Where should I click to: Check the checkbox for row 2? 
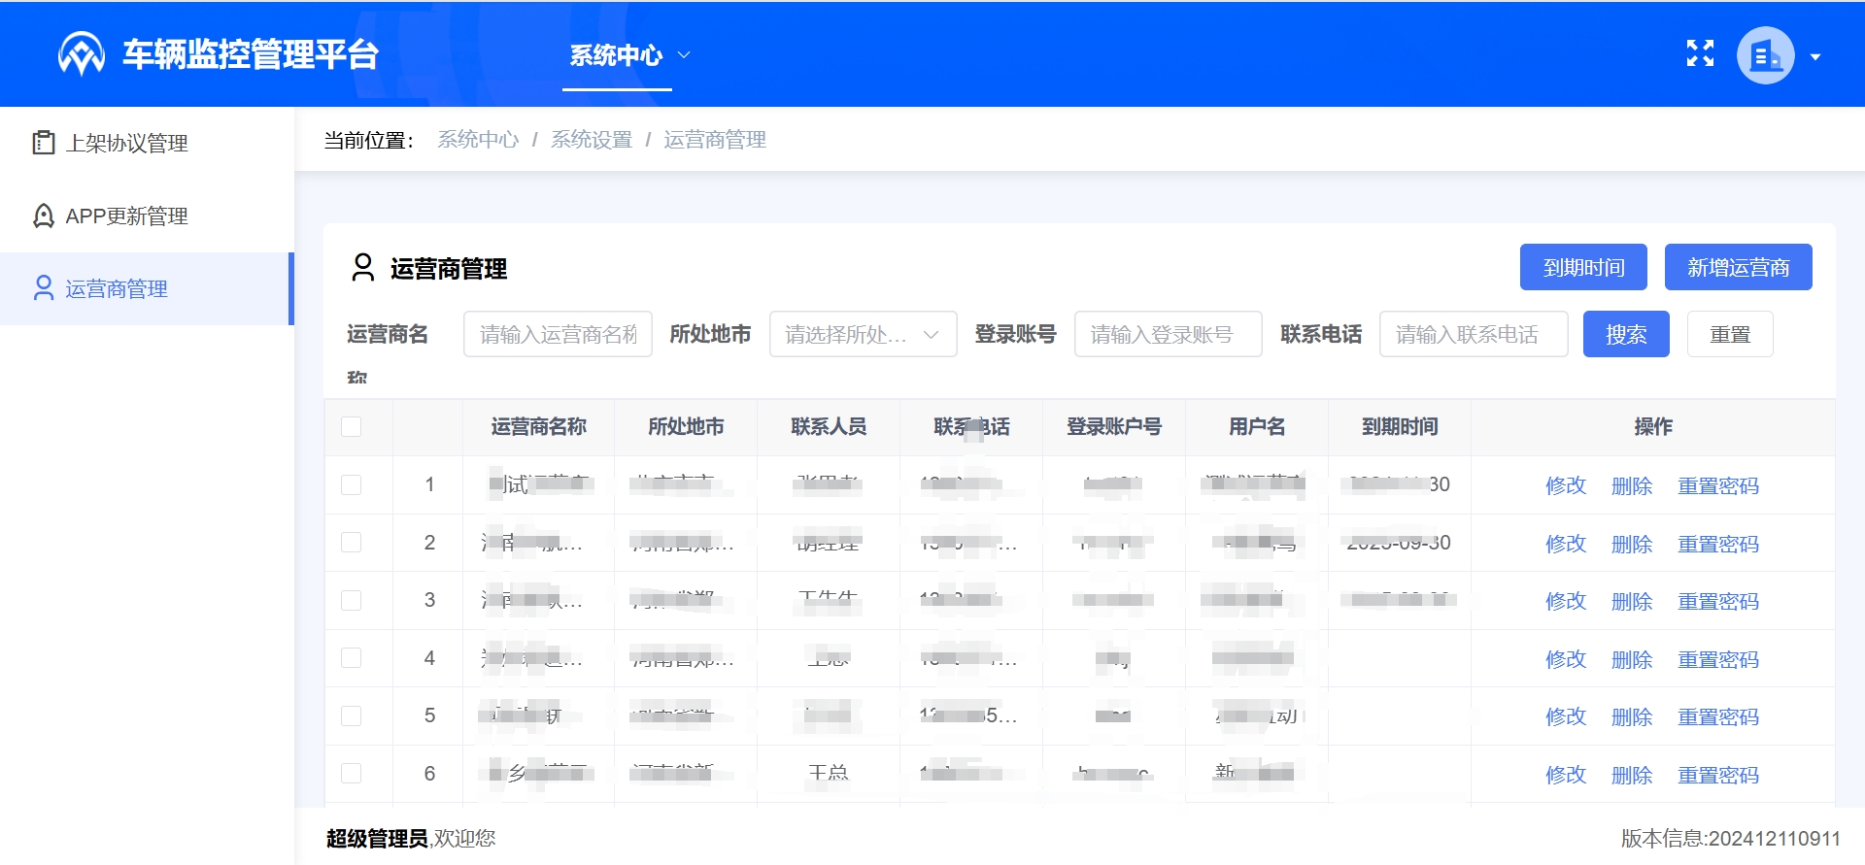point(352,543)
